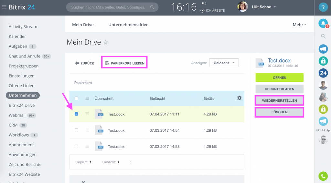Click the ICH ARBEITE stop icon

[202, 11]
